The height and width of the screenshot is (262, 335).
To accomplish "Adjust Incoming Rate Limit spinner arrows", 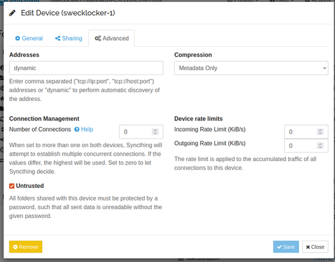I will pos(320,132).
